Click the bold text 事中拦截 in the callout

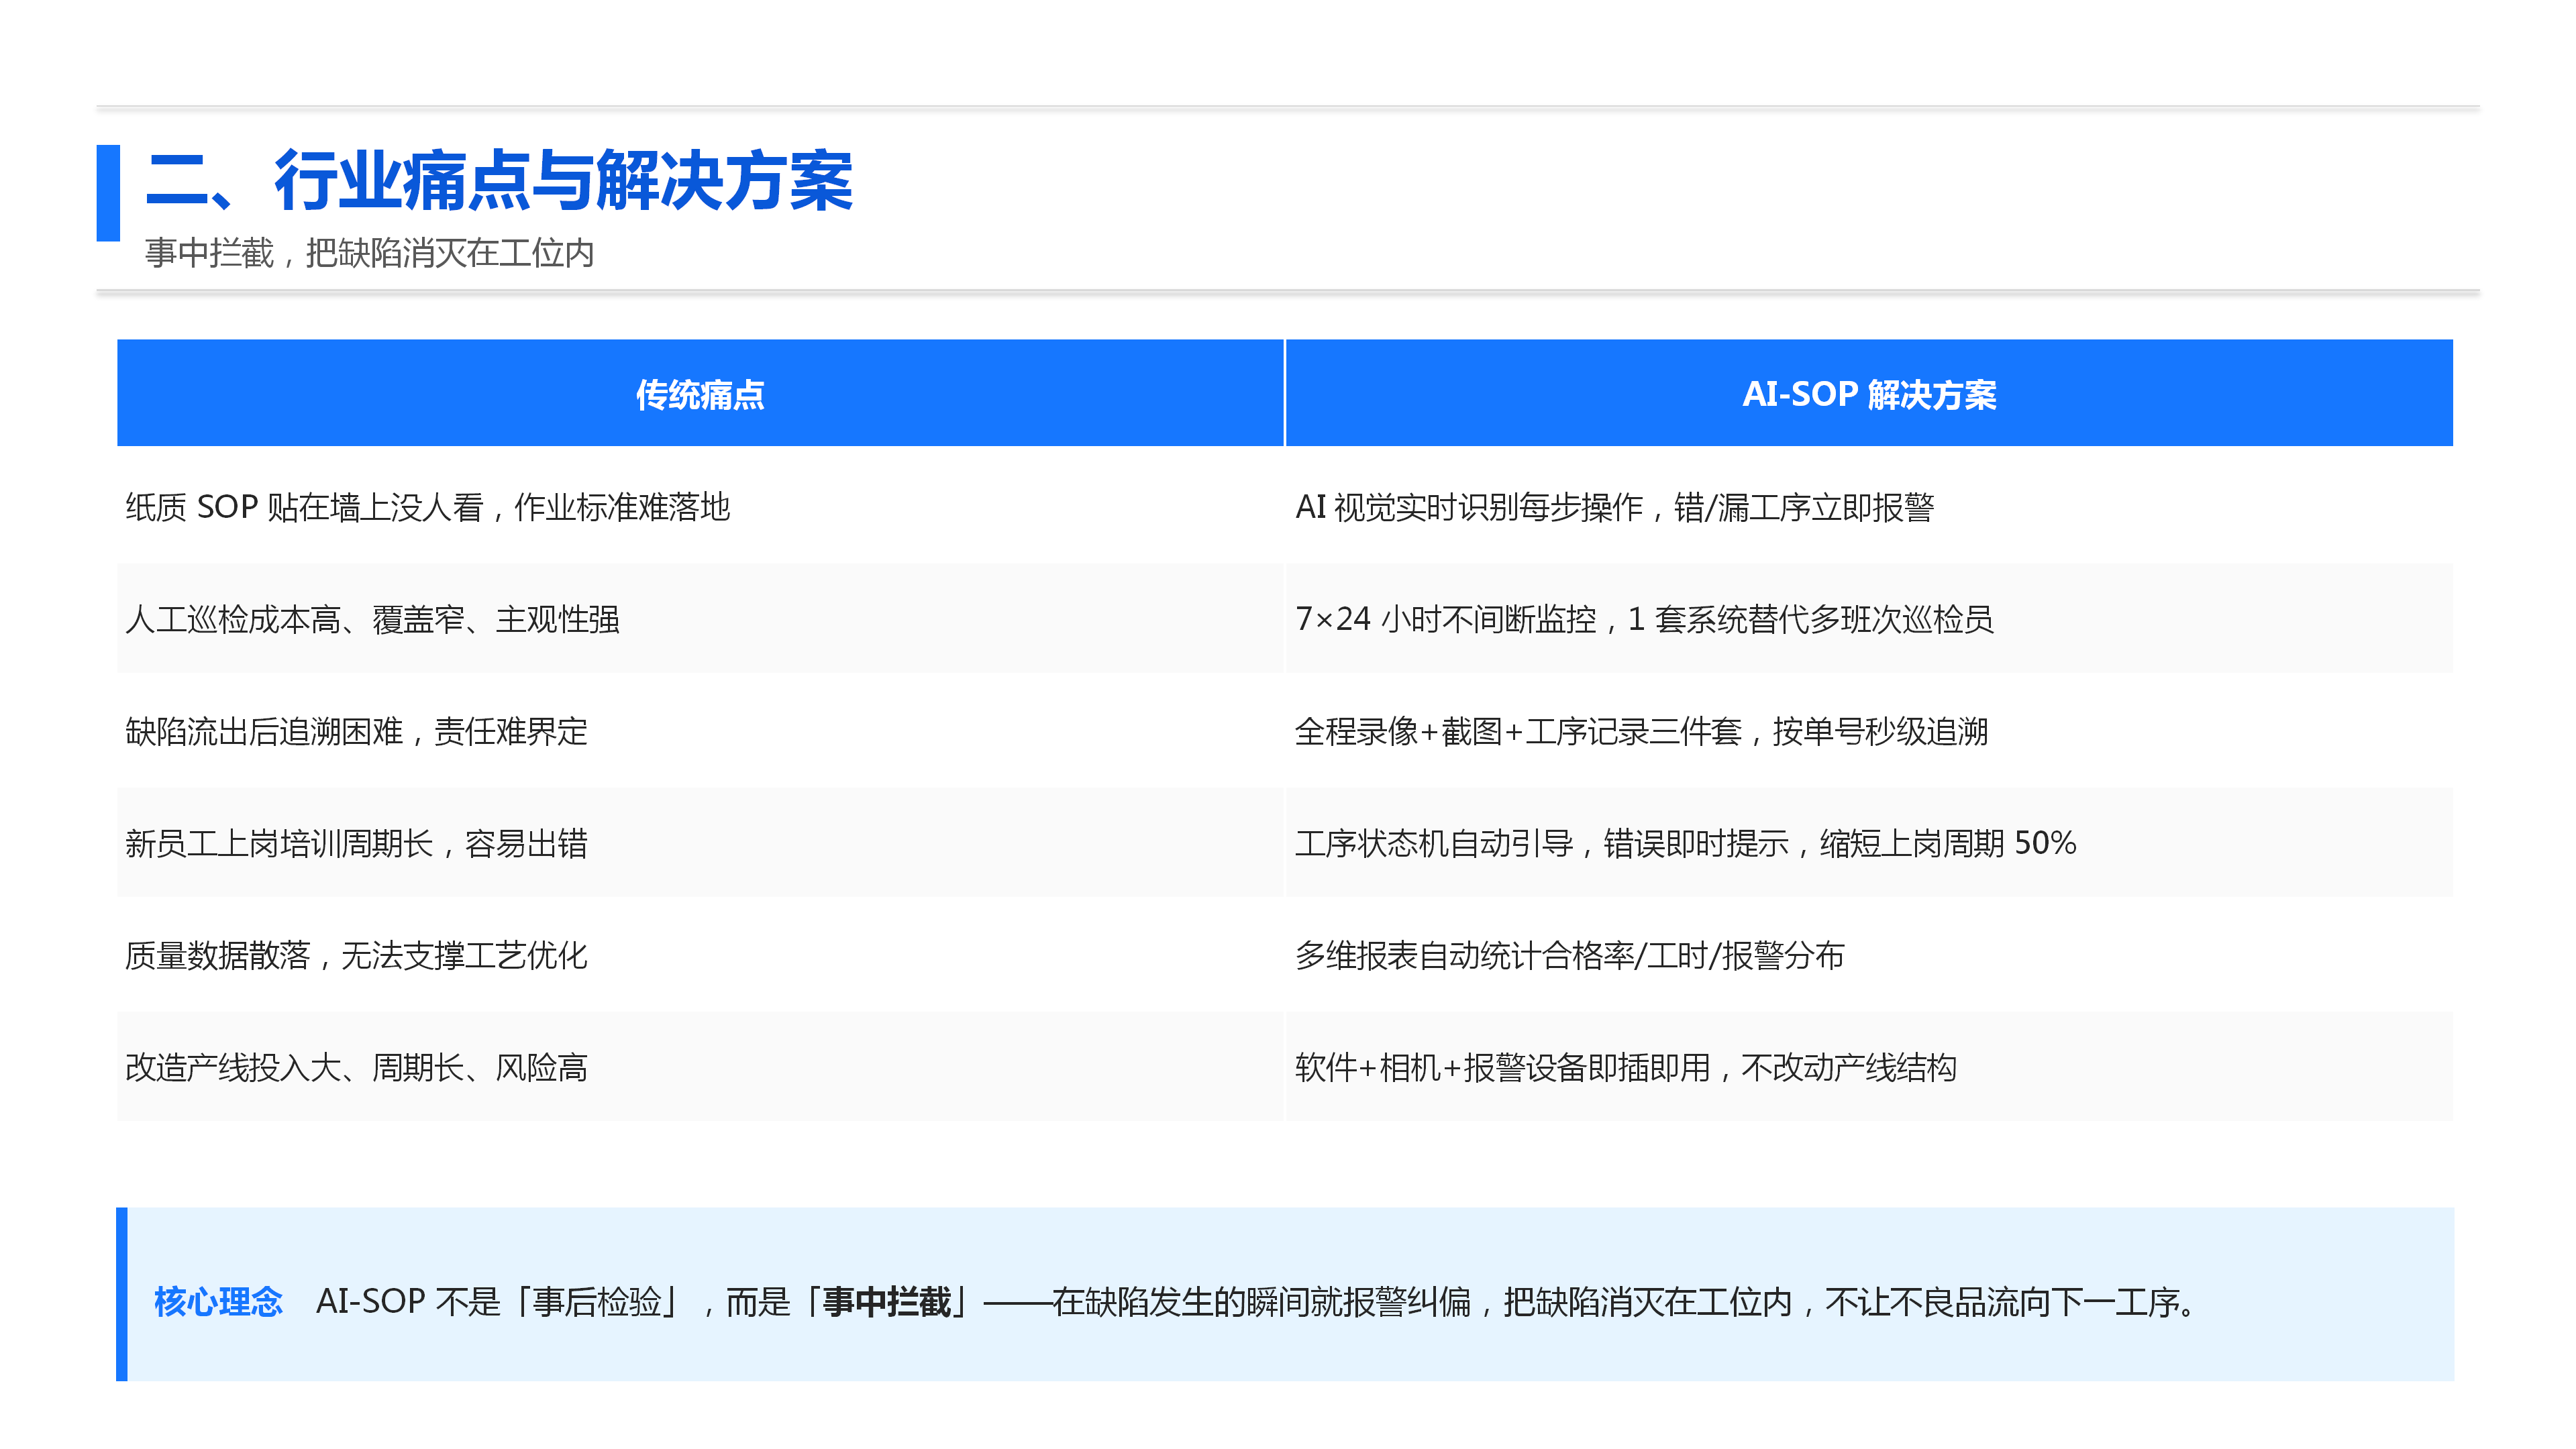(x=887, y=1302)
